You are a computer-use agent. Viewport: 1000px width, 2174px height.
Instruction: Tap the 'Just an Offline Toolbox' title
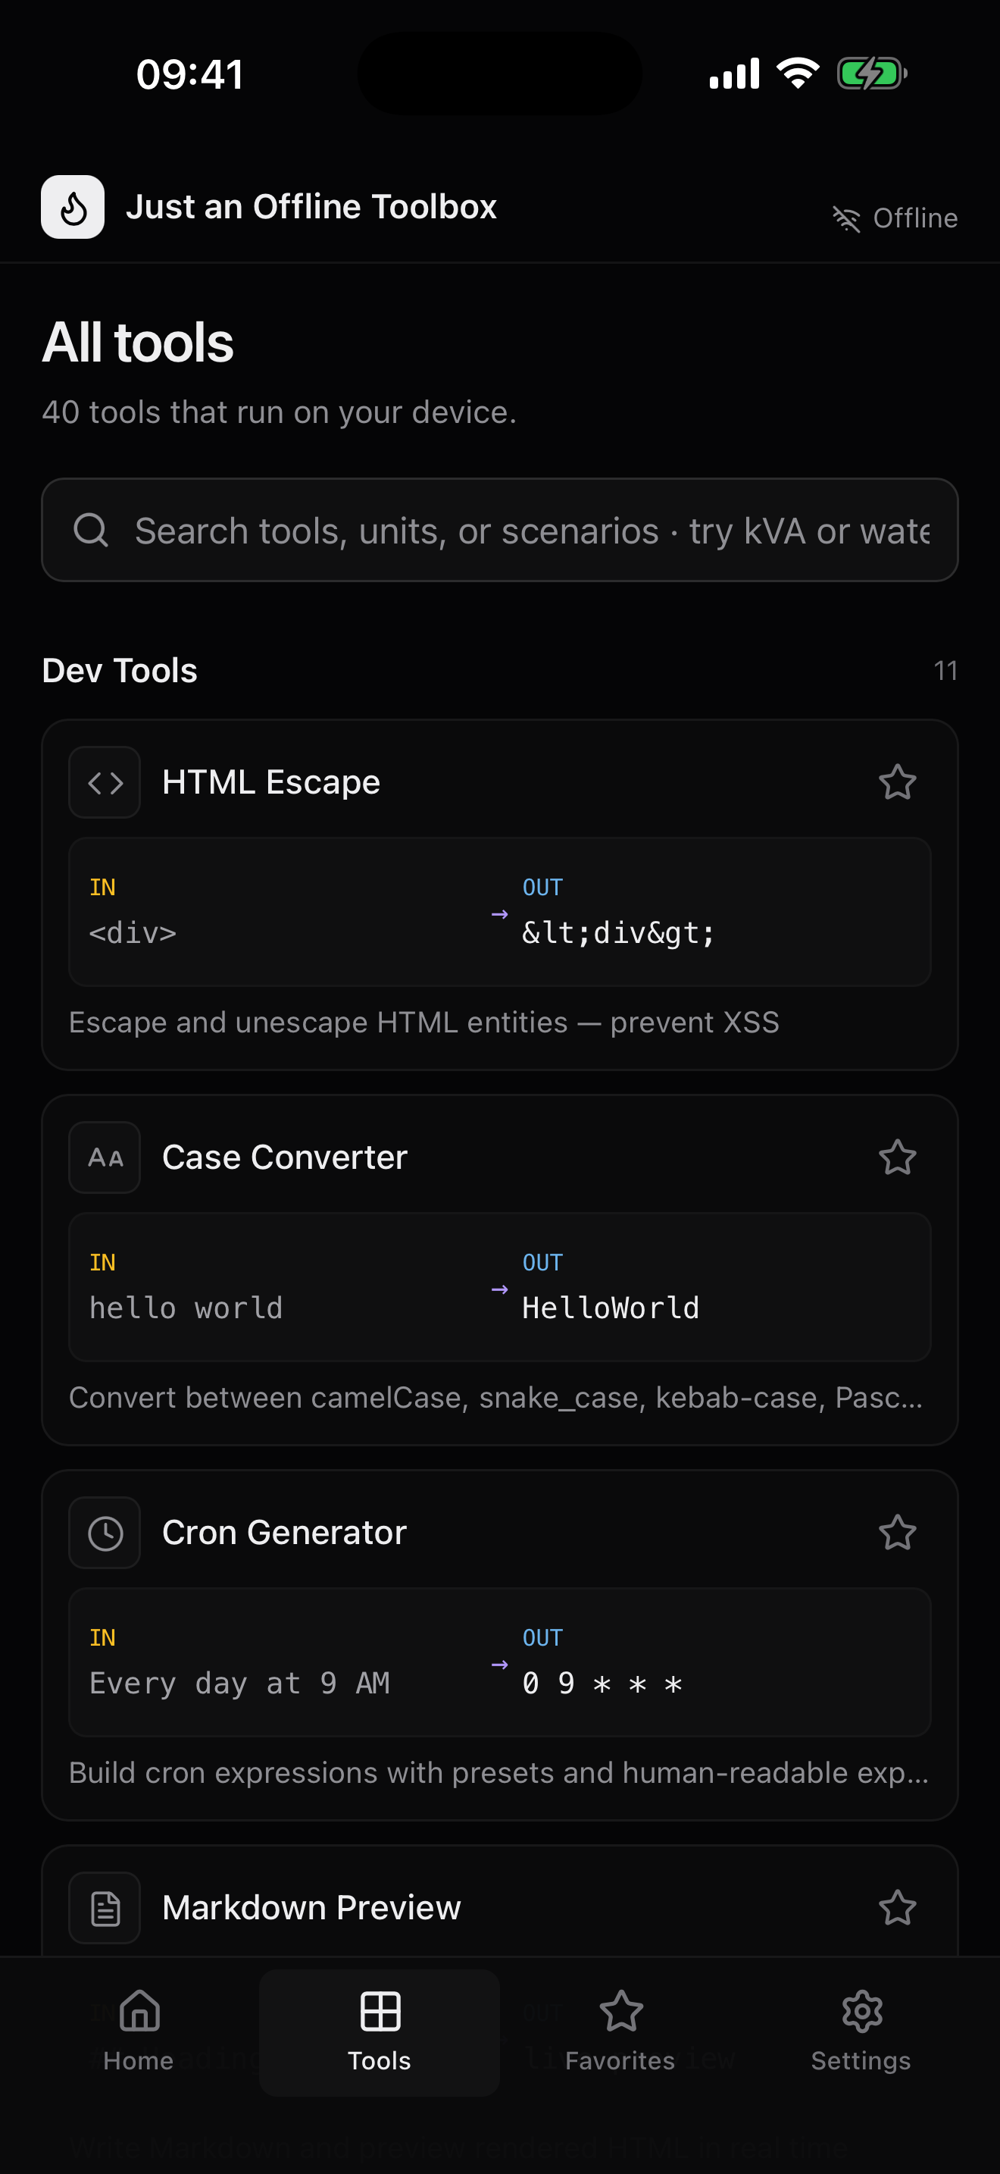pyautogui.click(x=311, y=207)
